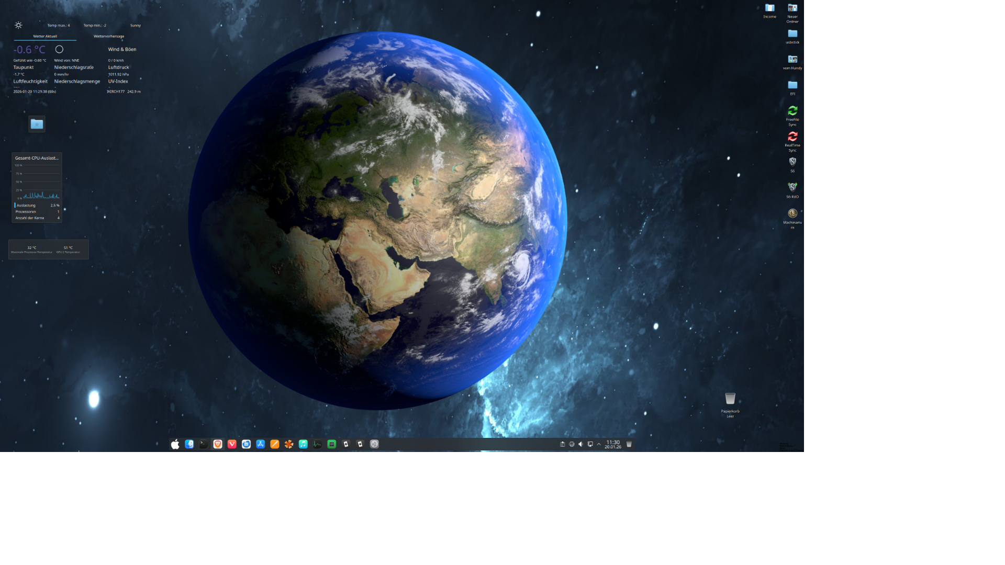Open the Apple logo launcher menu
Image resolution: width=1005 pixels, height=565 pixels.
(x=175, y=444)
